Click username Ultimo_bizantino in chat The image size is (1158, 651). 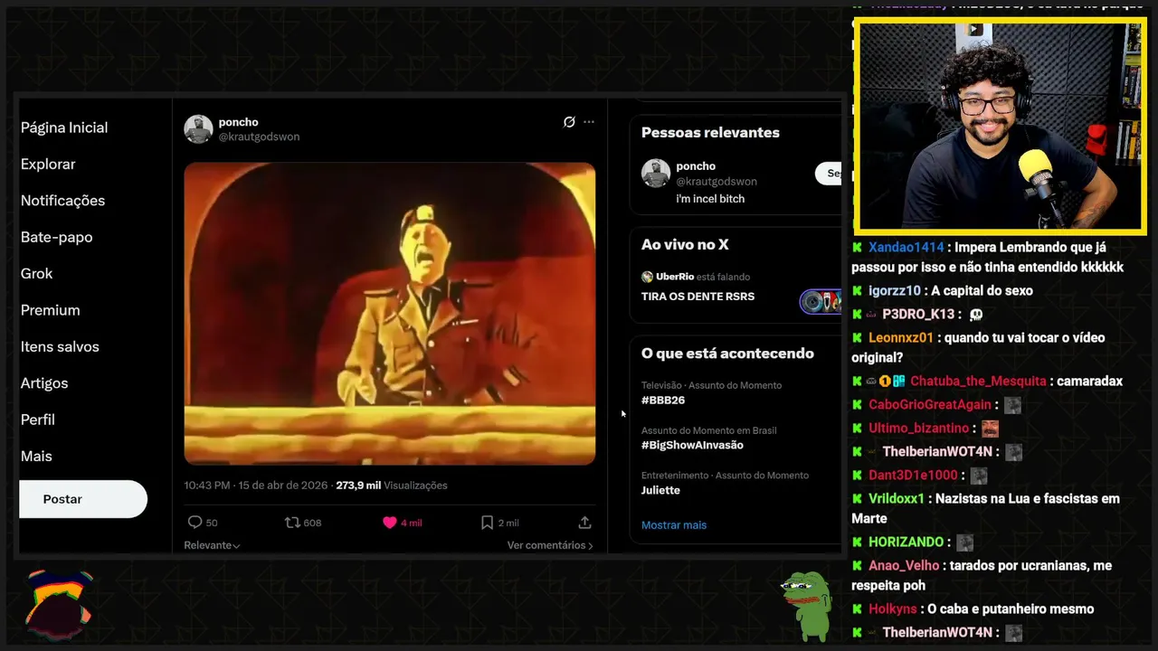click(x=918, y=429)
